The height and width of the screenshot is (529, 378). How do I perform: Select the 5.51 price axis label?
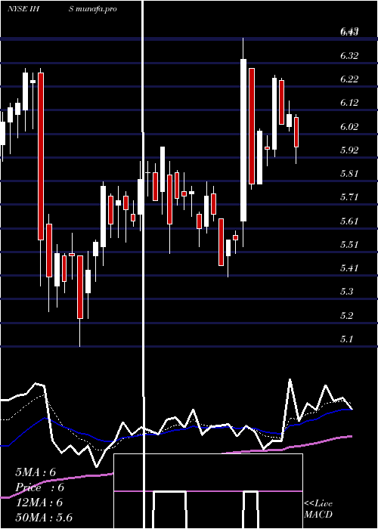click(x=349, y=245)
